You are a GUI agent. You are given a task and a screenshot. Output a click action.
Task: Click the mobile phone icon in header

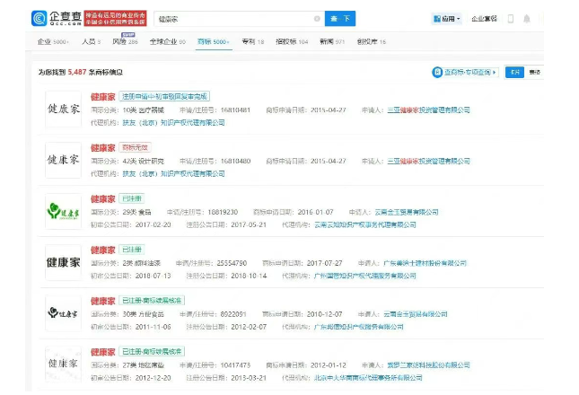(x=512, y=19)
